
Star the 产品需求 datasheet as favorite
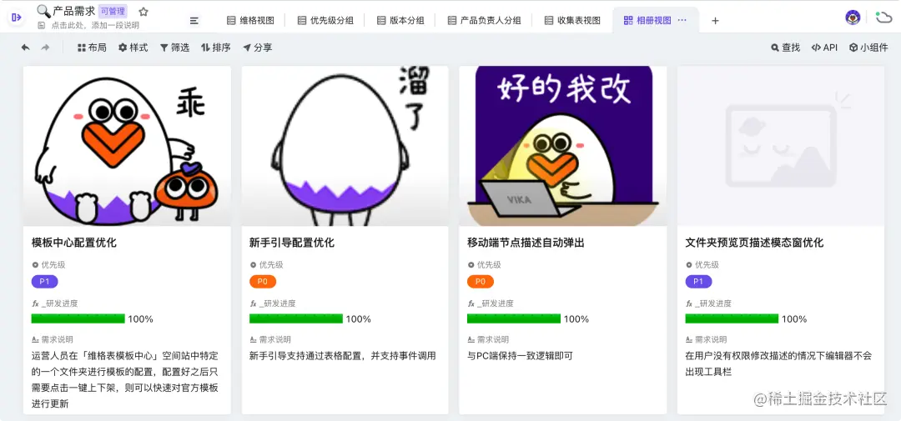click(143, 12)
